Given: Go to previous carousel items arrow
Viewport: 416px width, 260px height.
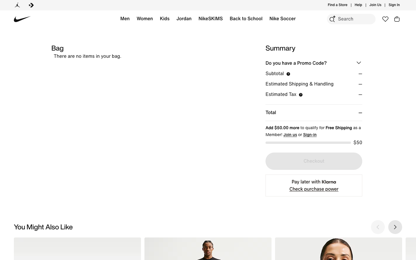Looking at the screenshot, I should tap(378, 227).
